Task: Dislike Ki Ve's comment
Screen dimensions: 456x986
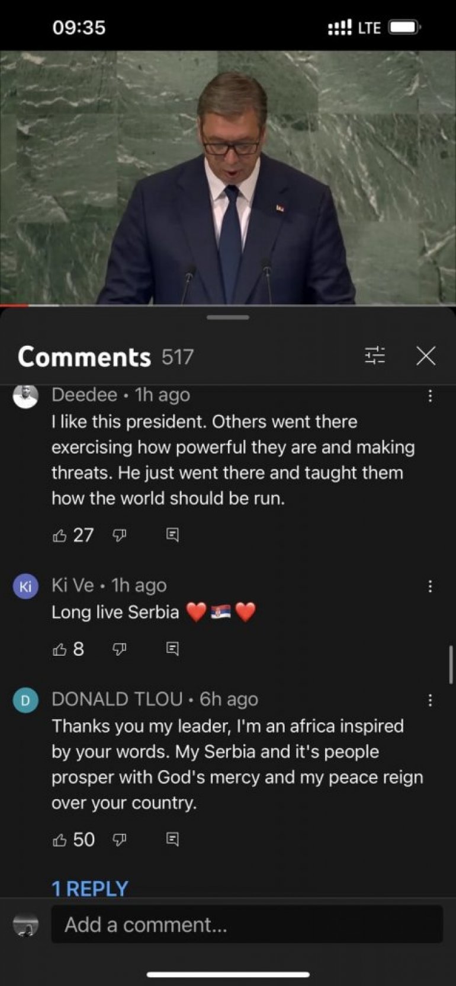Action: pos(120,649)
